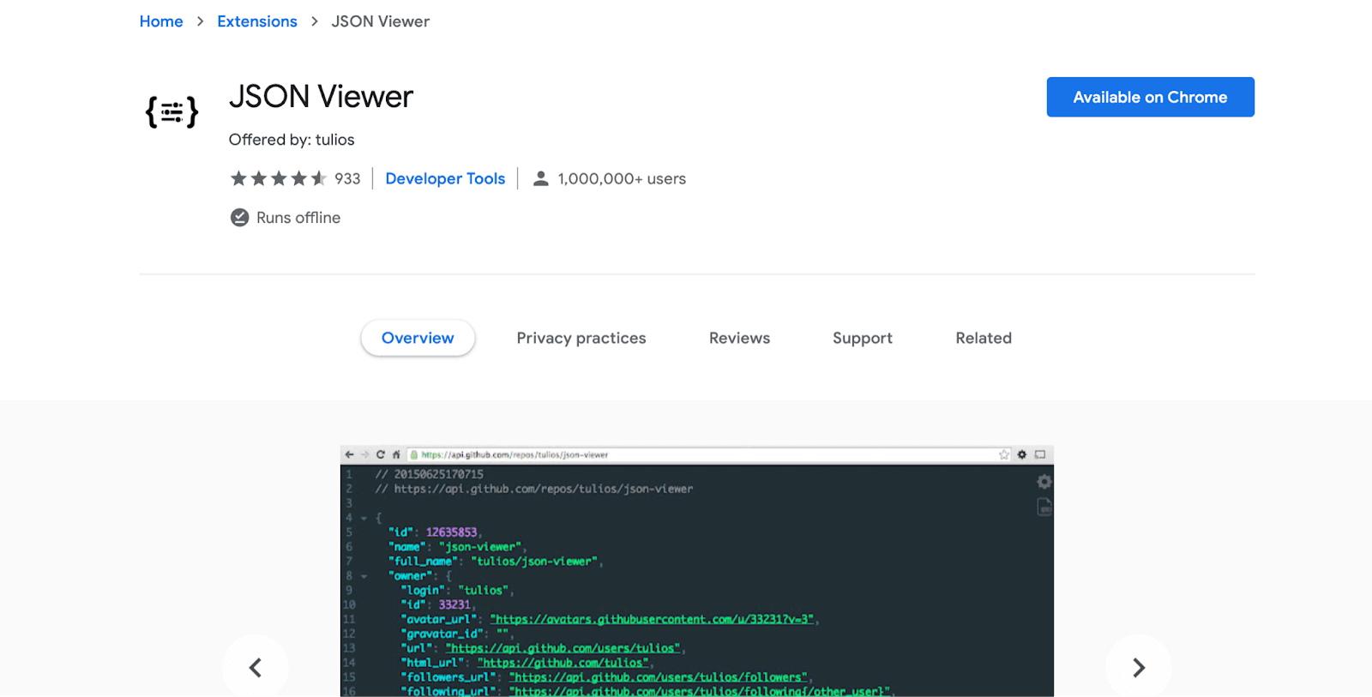This screenshot has width=1372, height=697.
Task: Click the JSON Viewer extension logo icon
Action: 171,111
